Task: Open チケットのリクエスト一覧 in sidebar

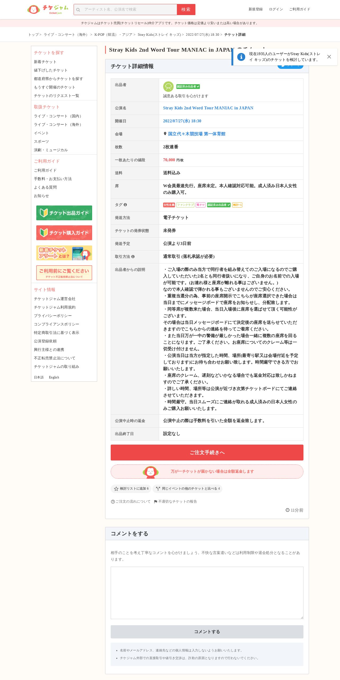Action: 56,96
